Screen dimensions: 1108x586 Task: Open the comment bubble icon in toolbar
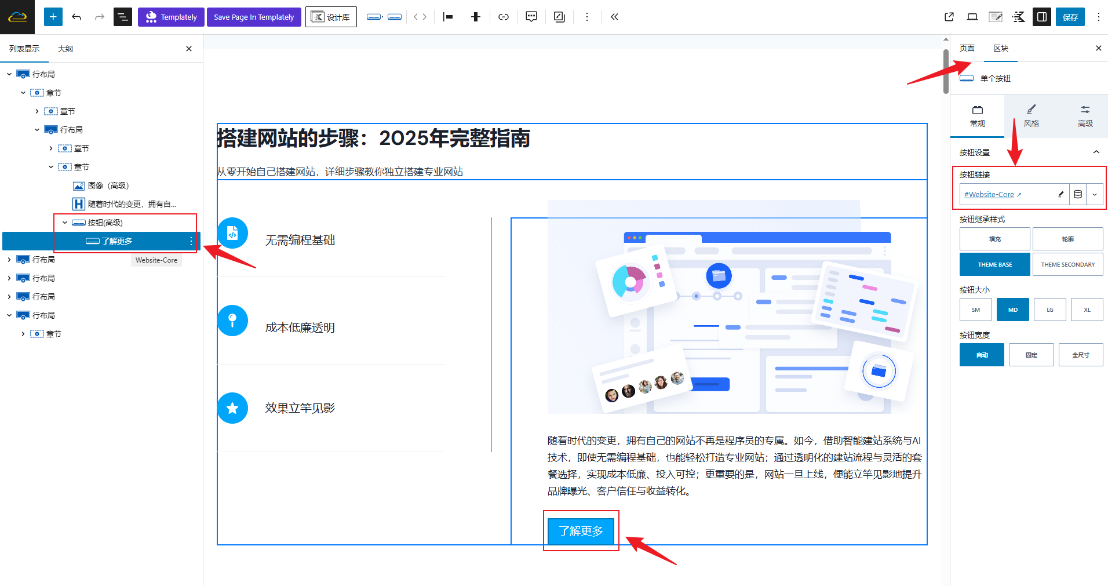point(531,17)
